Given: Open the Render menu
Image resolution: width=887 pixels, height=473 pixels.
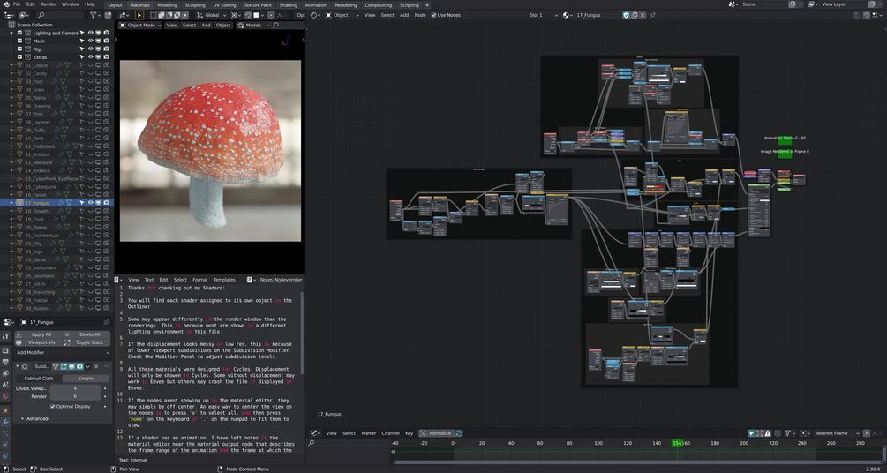Looking at the screenshot, I should tap(49, 4).
